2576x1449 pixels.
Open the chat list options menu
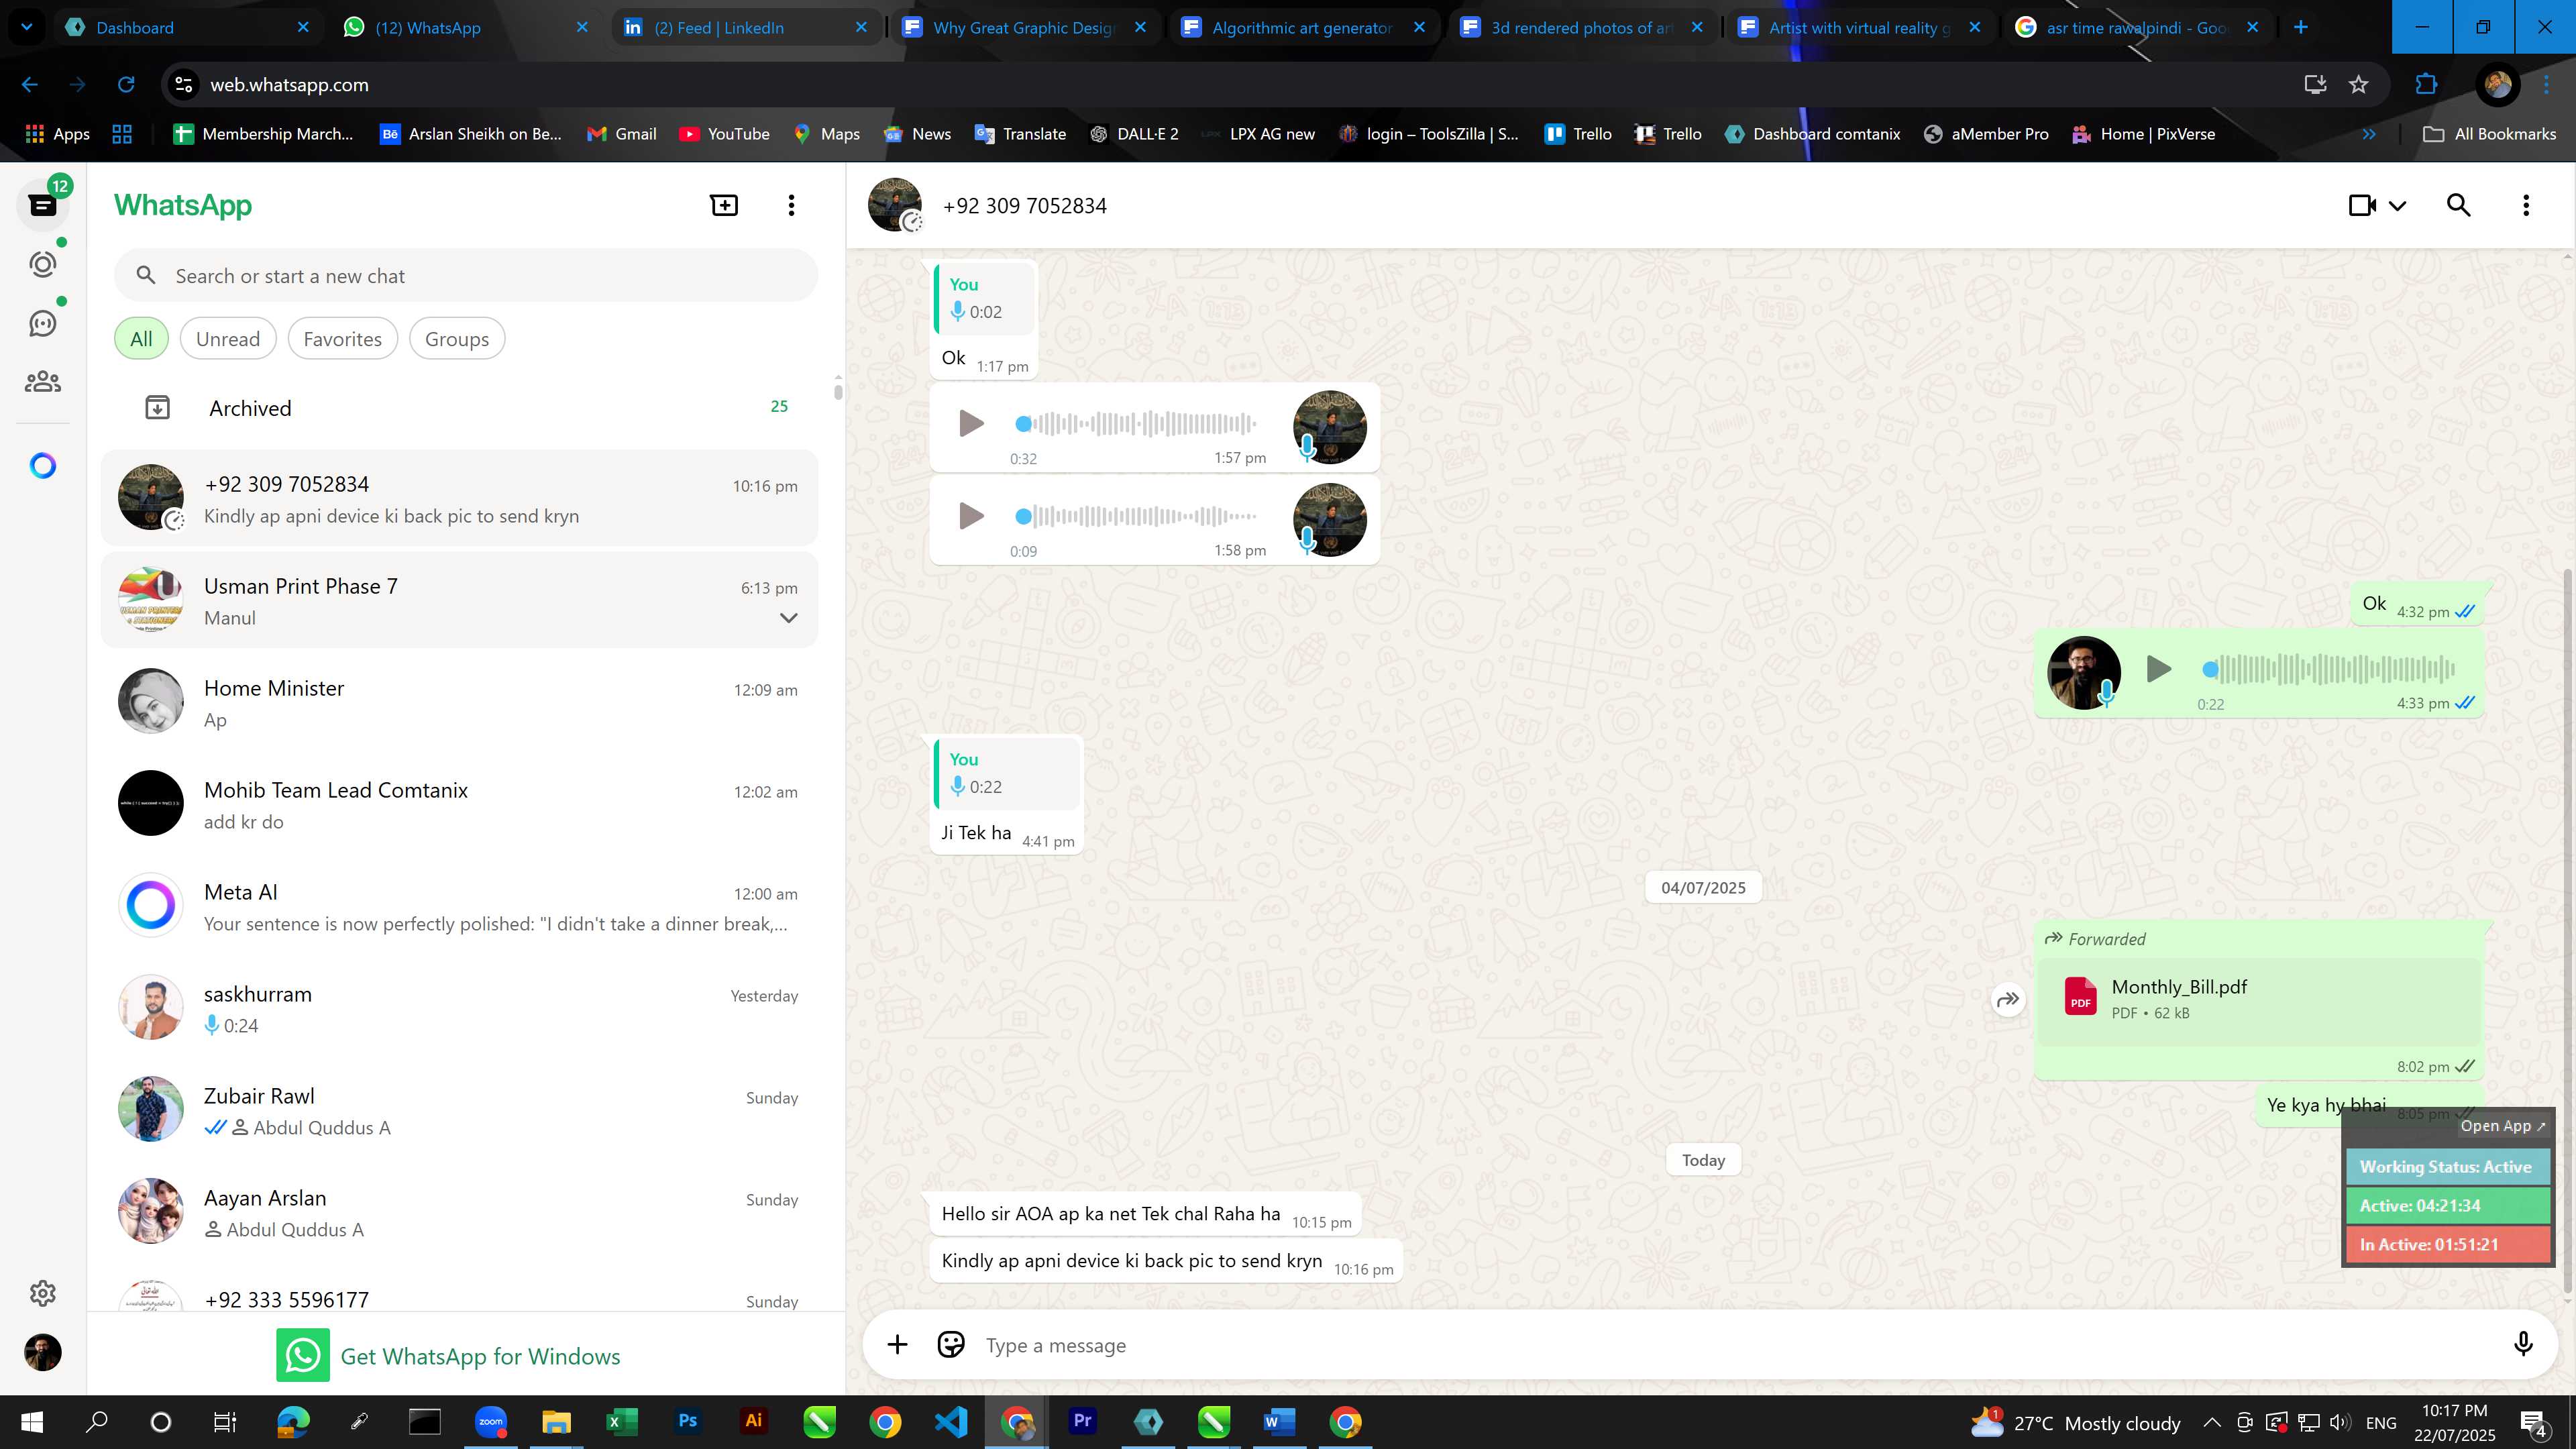coord(791,205)
